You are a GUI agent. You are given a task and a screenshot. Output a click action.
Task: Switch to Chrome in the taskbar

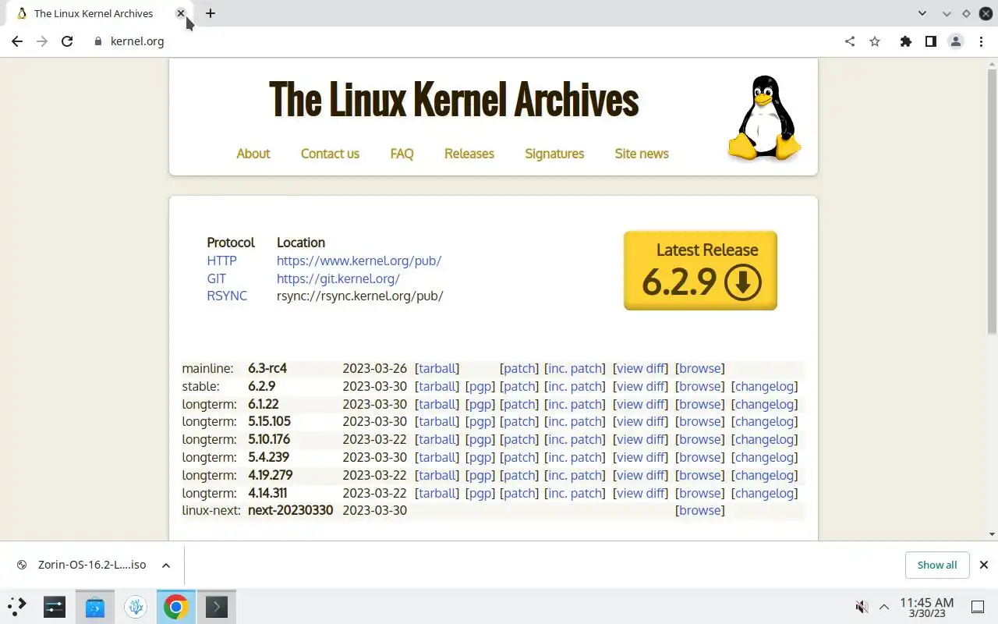click(176, 606)
